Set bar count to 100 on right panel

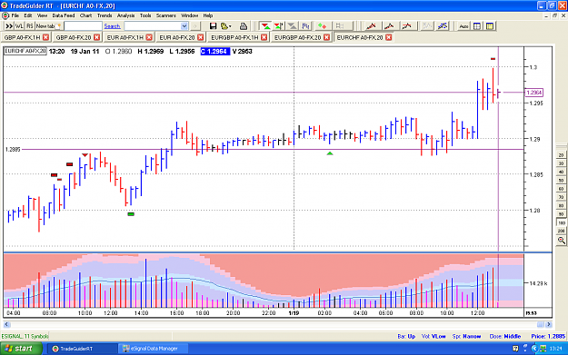click(561, 222)
